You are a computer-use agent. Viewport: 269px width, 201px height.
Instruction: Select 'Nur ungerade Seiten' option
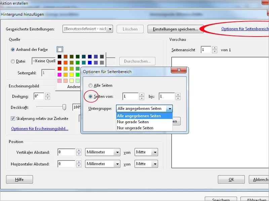(x=144, y=128)
